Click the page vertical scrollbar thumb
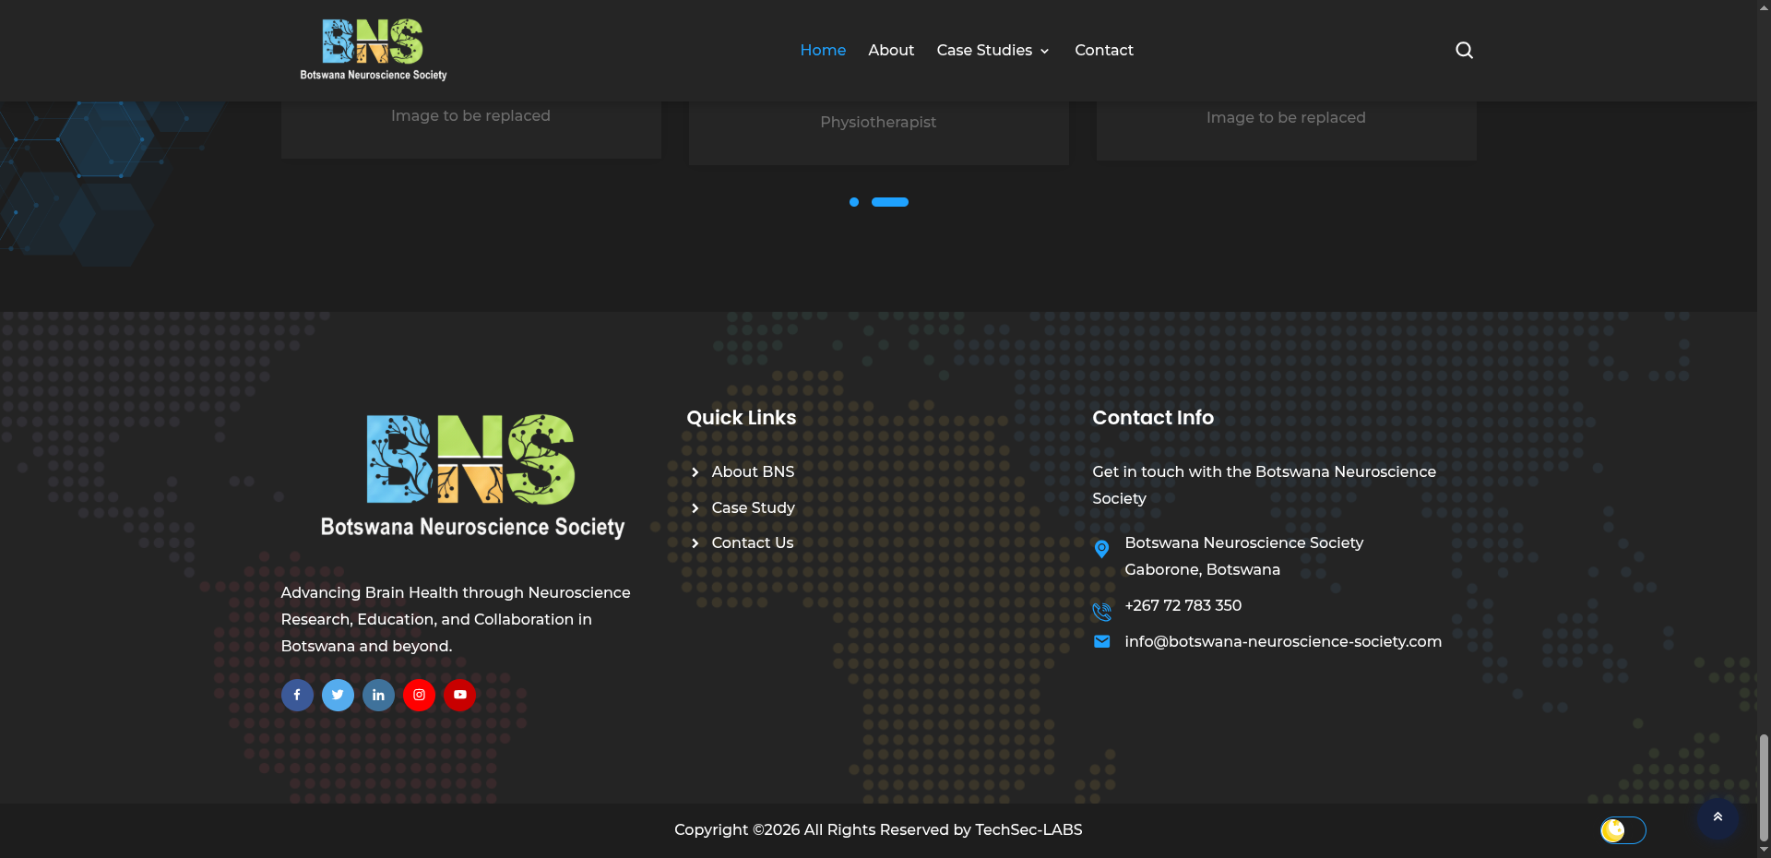 (1764, 787)
